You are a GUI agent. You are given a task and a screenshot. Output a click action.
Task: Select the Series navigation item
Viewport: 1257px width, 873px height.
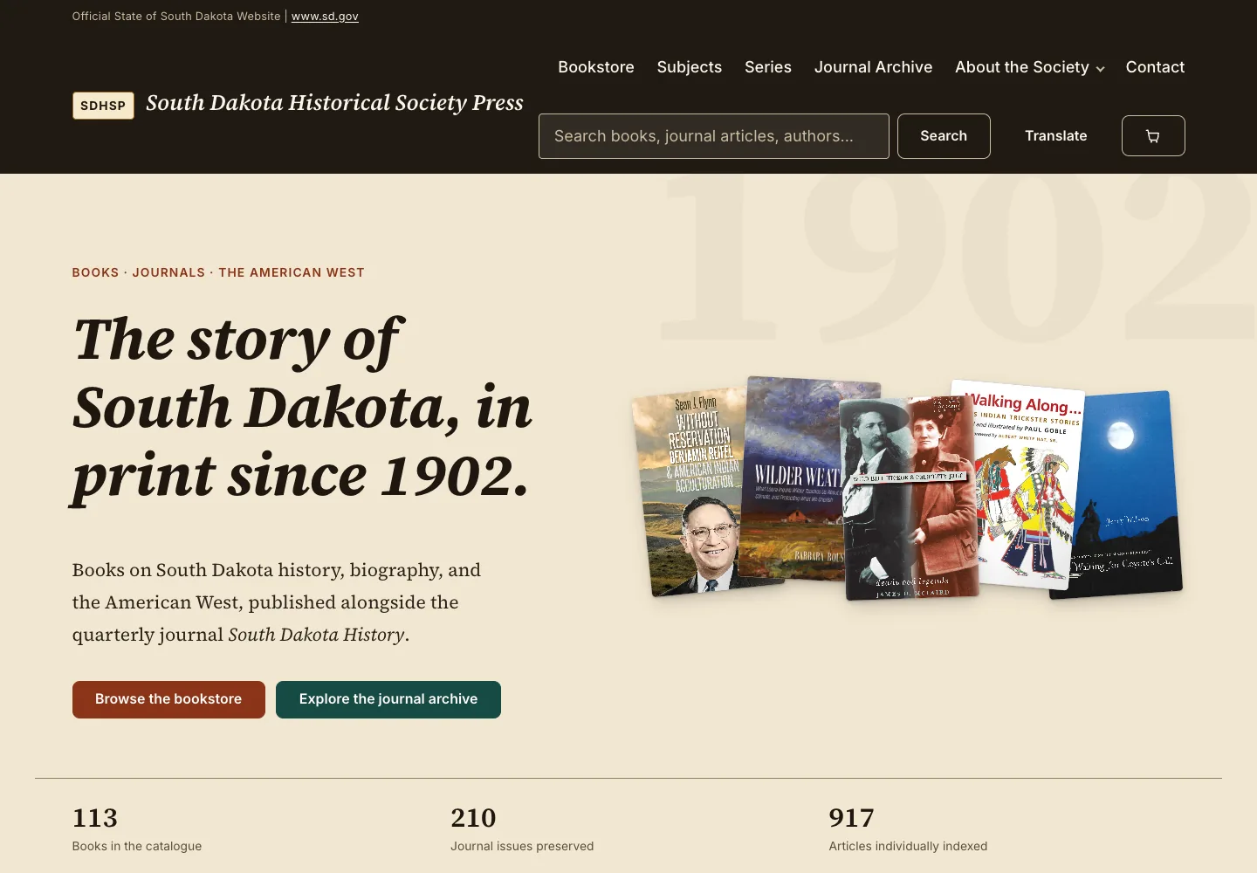(x=768, y=67)
